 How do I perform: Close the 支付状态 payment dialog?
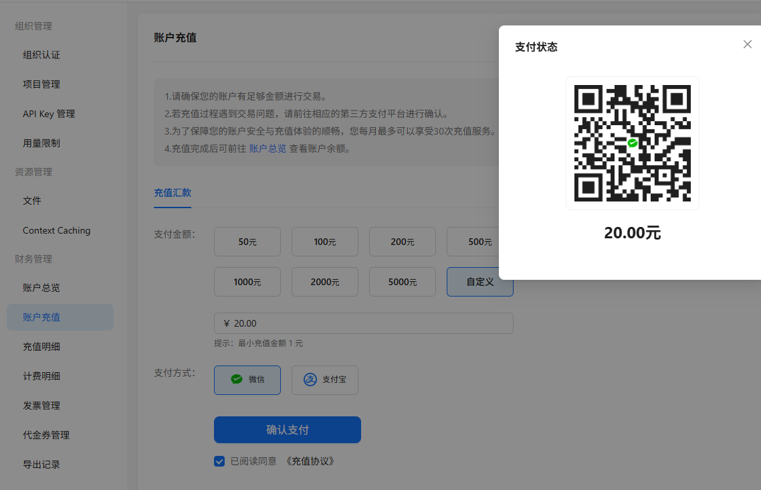coord(748,44)
